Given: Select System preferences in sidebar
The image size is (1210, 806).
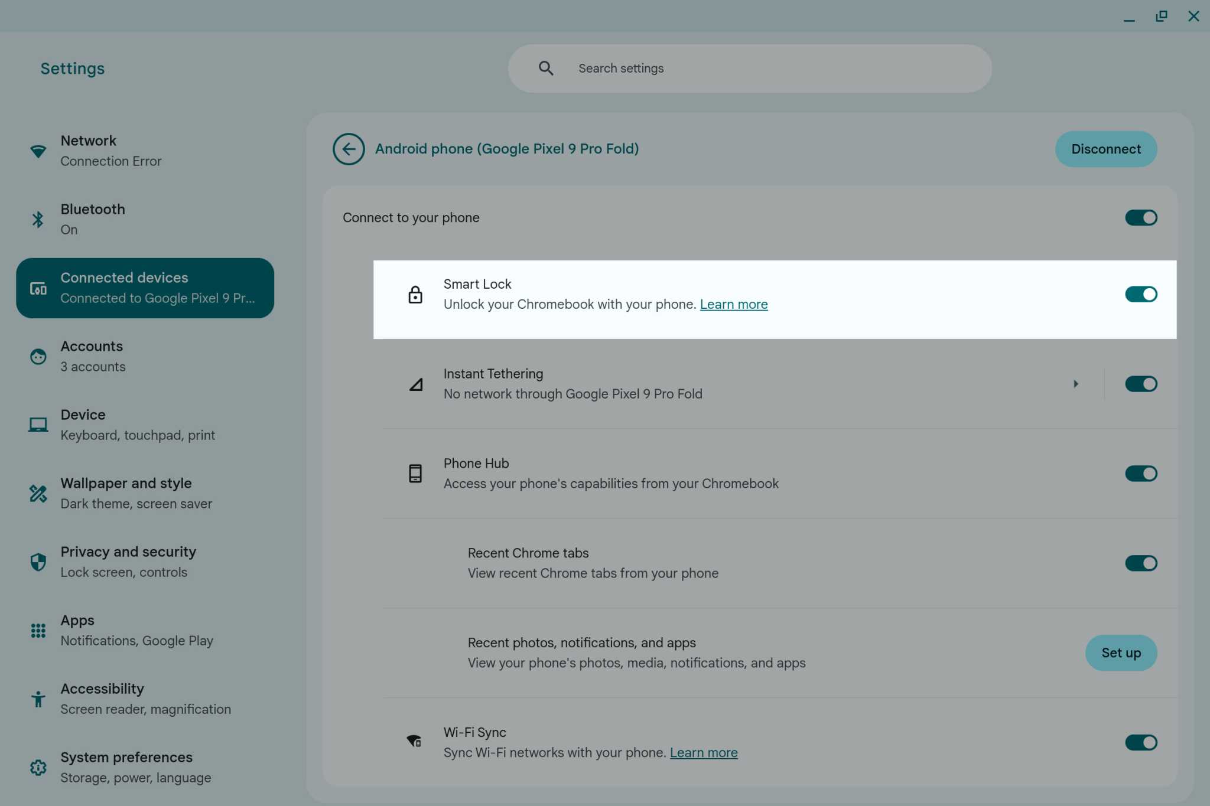Looking at the screenshot, I should 126,766.
